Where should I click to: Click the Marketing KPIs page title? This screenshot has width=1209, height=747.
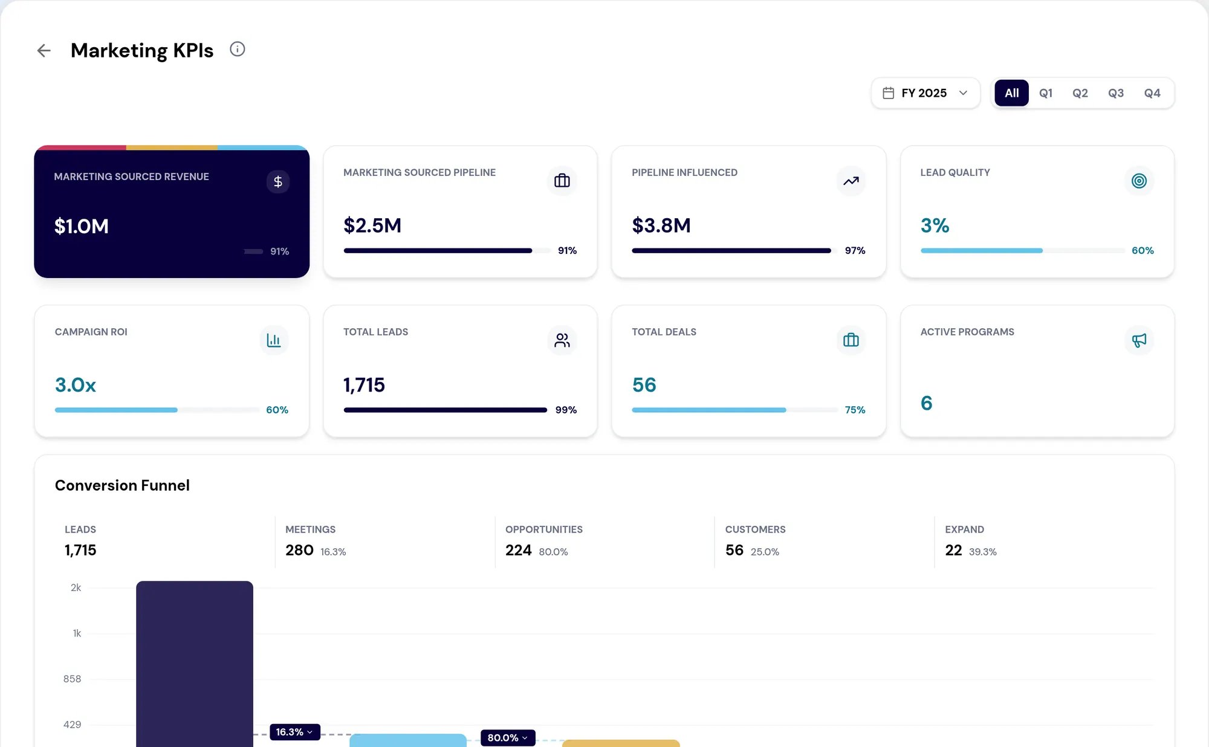tap(142, 51)
